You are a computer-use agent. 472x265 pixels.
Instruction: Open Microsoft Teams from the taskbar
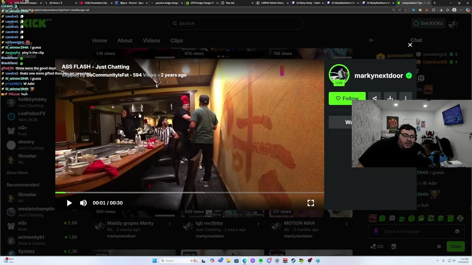tap(220, 261)
